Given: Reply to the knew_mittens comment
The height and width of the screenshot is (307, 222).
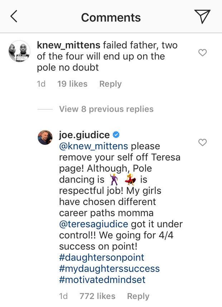Looking at the screenshot, I should (110, 84).
